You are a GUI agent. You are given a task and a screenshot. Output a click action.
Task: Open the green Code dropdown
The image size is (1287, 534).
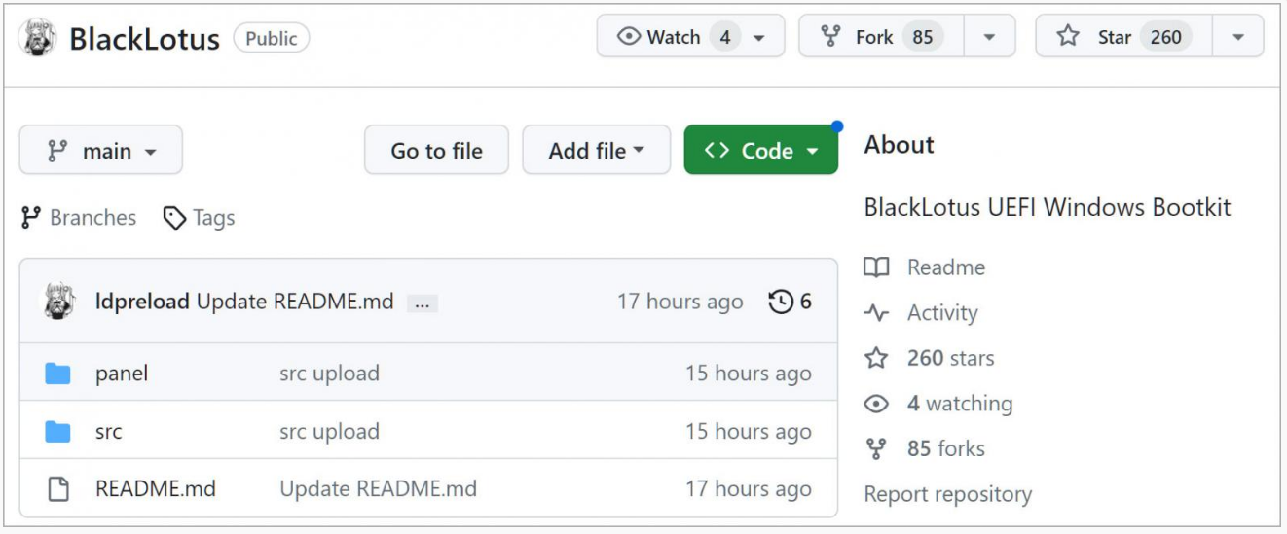point(760,151)
